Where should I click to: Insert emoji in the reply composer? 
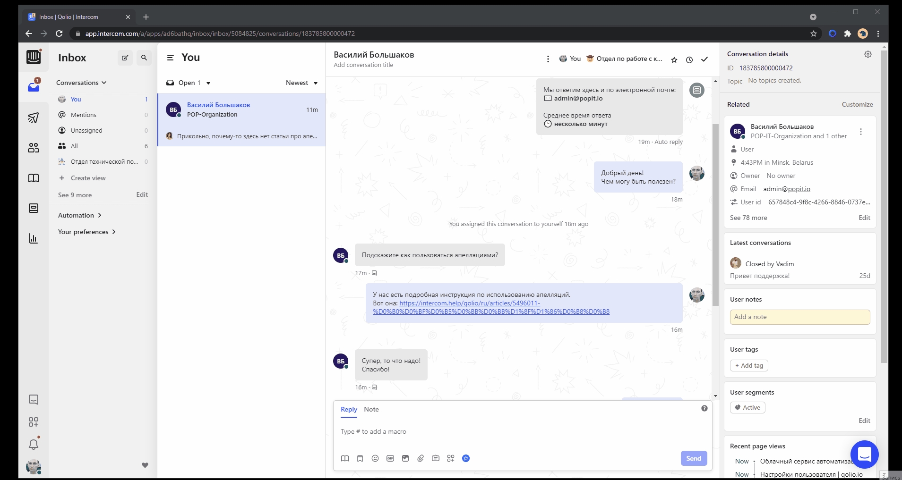375,458
